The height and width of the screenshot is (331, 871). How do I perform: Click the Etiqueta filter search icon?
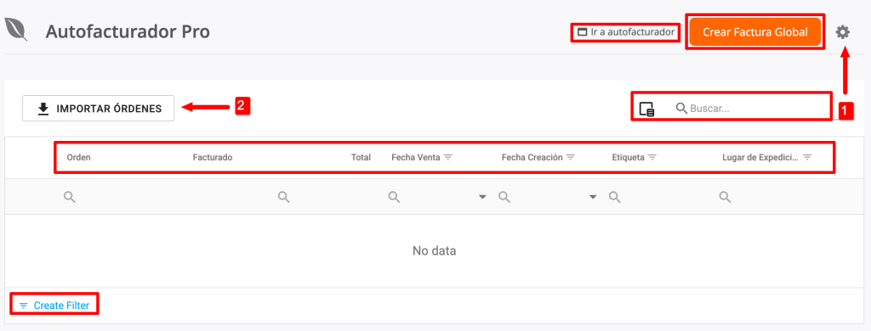point(614,197)
